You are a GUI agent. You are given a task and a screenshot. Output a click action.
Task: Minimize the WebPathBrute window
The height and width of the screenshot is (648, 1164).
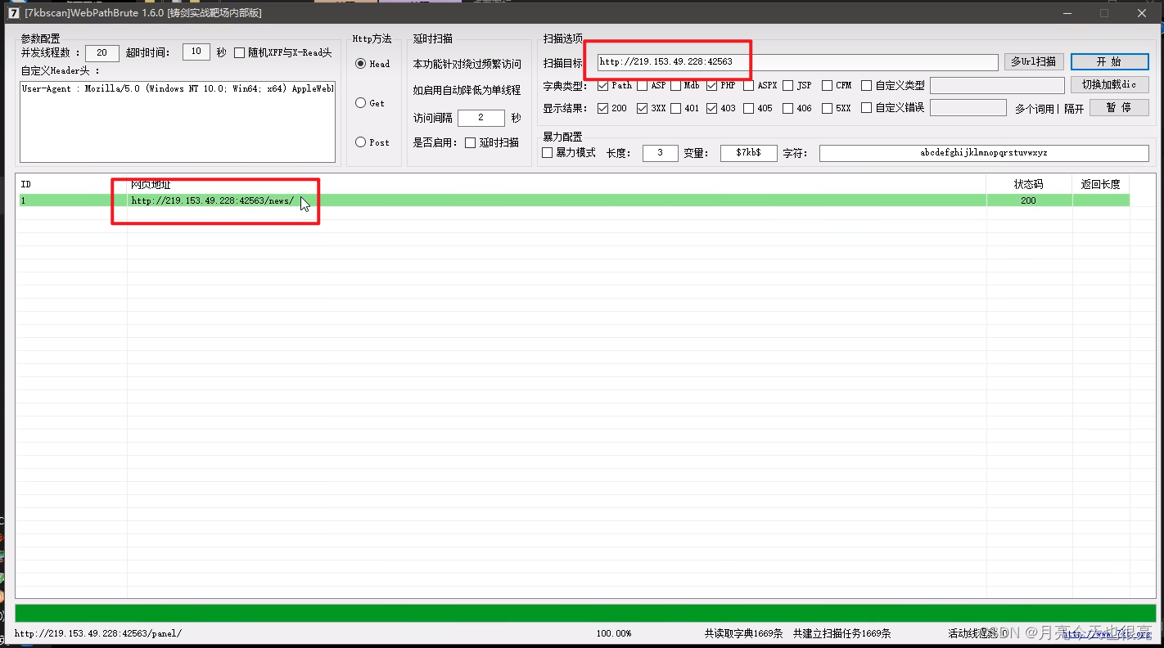pyautogui.click(x=1067, y=13)
